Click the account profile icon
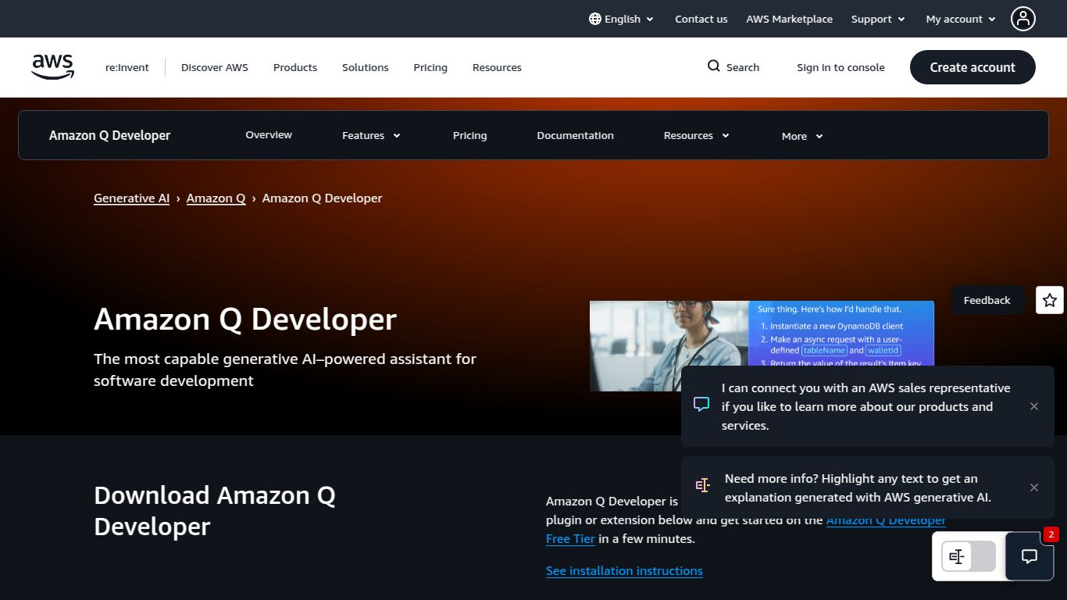Image resolution: width=1067 pixels, height=600 pixels. click(1022, 19)
